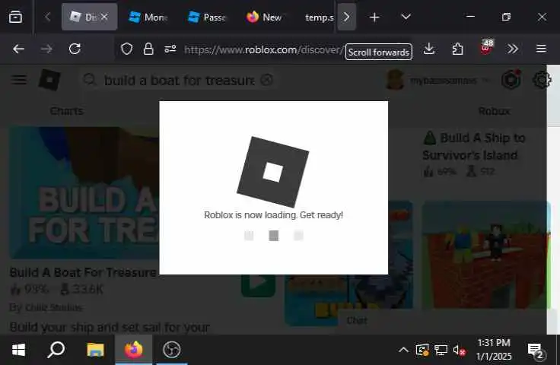
Task: Open the user profile avatar
Action: pyautogui.click(x=395, y=80)
